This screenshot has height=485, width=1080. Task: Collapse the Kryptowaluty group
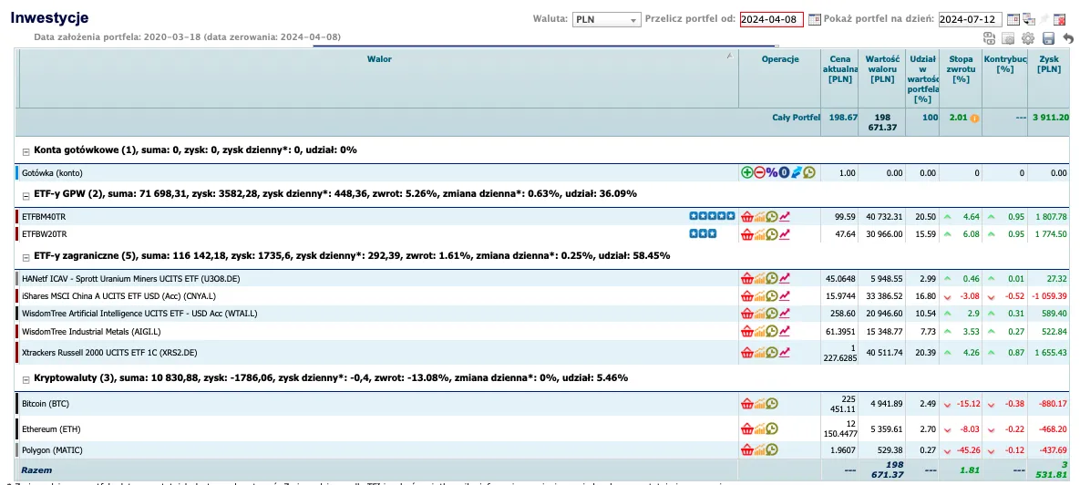(x=26, y=378)
